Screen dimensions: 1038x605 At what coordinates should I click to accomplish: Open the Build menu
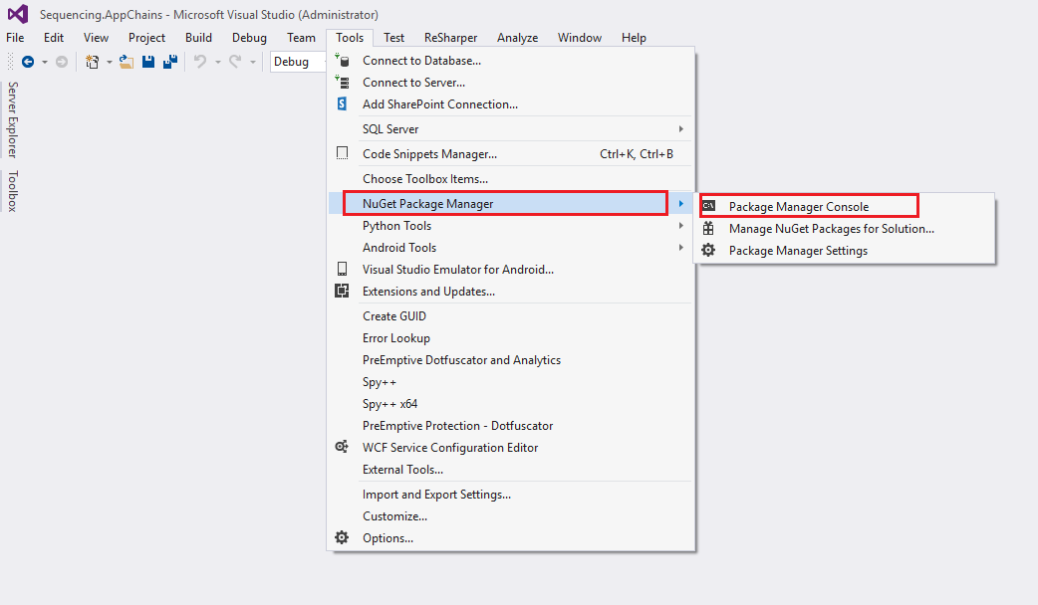click(x=198, y=38)
